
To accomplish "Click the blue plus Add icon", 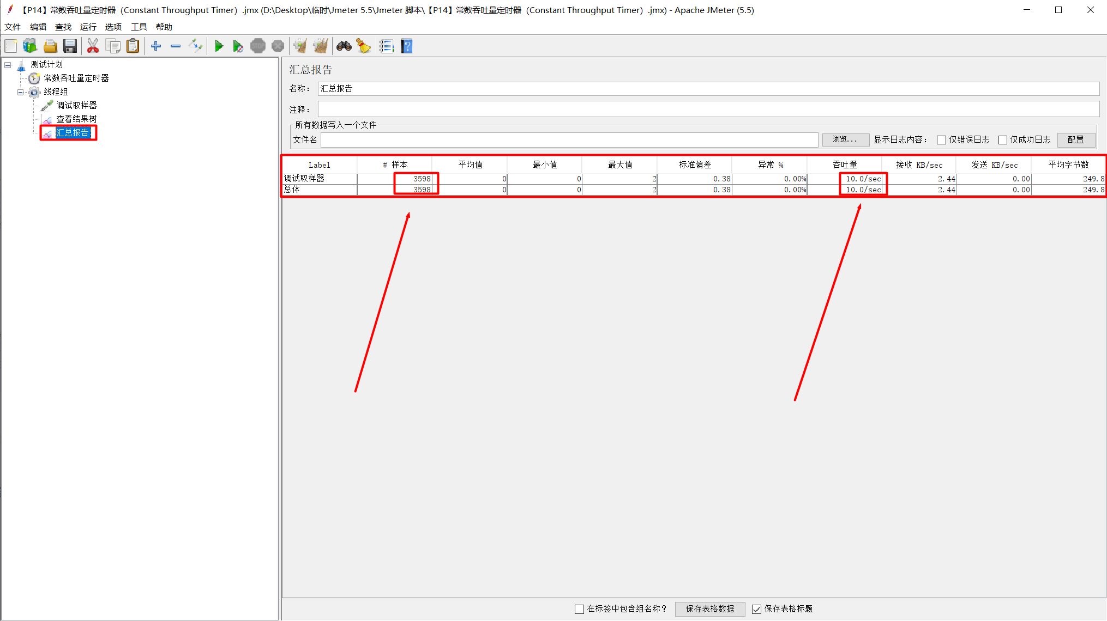I will tap(156, 46).
